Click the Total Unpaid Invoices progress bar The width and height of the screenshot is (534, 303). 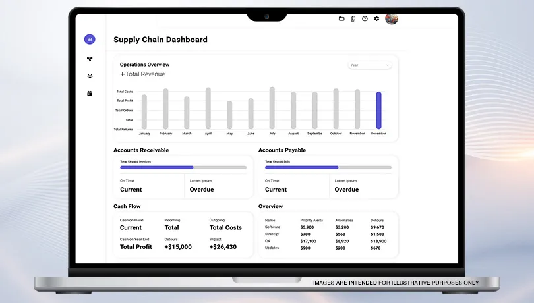pos(183,167)
